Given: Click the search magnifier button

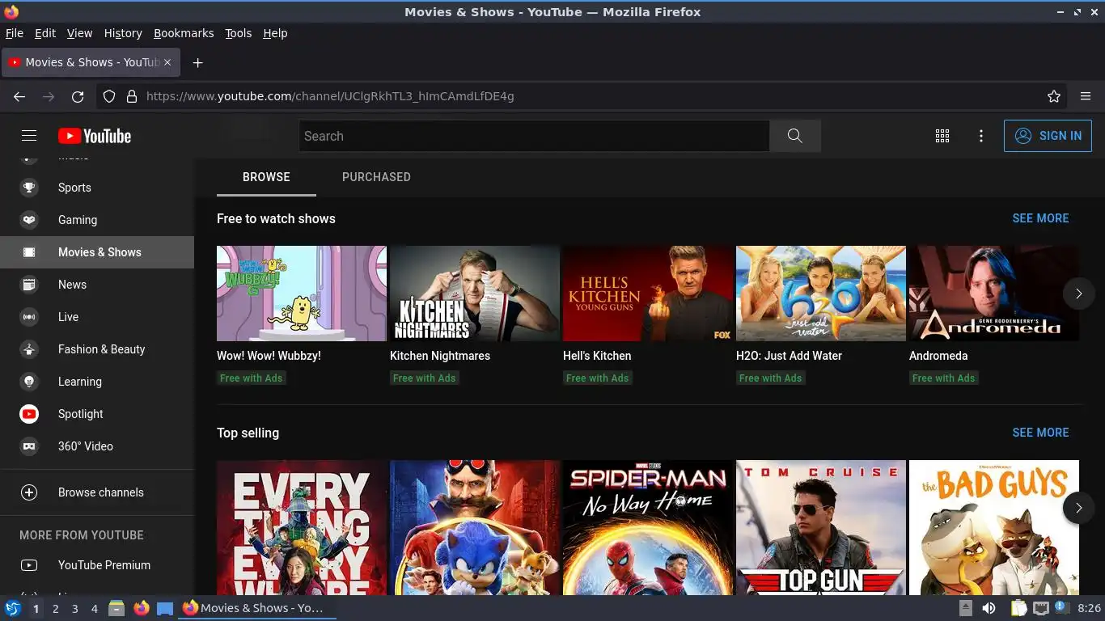Looking at the screenshot, I should pos(794,136).
